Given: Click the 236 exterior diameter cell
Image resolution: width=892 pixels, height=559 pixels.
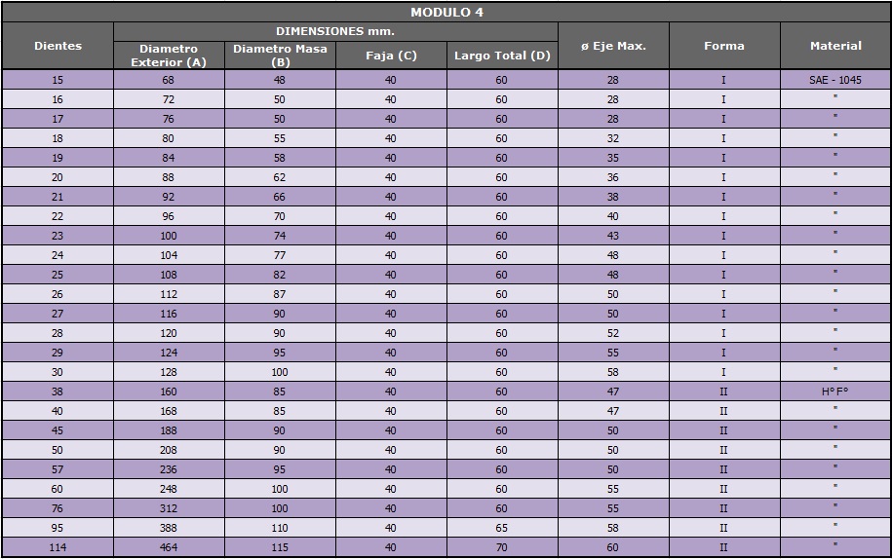Looking at the screenshot, I should point(169,469).
